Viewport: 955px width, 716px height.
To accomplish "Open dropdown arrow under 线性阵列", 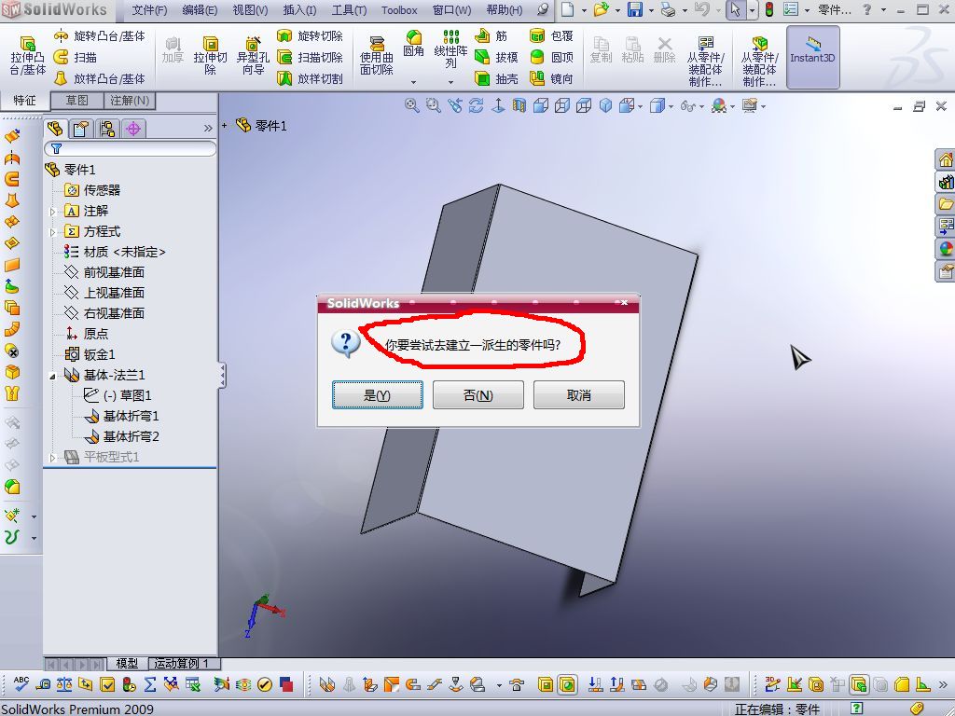I will pyautogui.click(x=450, y=82).
